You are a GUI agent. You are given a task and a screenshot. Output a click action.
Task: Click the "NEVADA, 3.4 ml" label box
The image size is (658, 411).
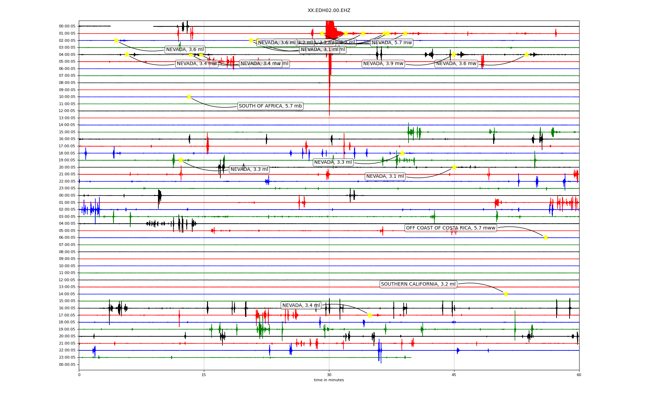tap(301, 306)
